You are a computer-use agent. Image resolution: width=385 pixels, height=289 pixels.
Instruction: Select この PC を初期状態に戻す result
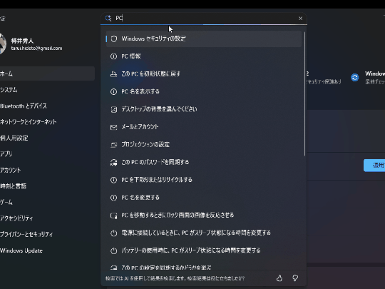tap(203, 74)
